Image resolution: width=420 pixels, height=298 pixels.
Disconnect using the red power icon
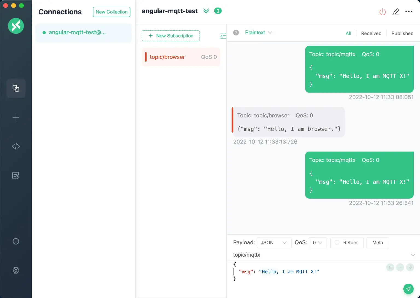[x=383, y=12]
